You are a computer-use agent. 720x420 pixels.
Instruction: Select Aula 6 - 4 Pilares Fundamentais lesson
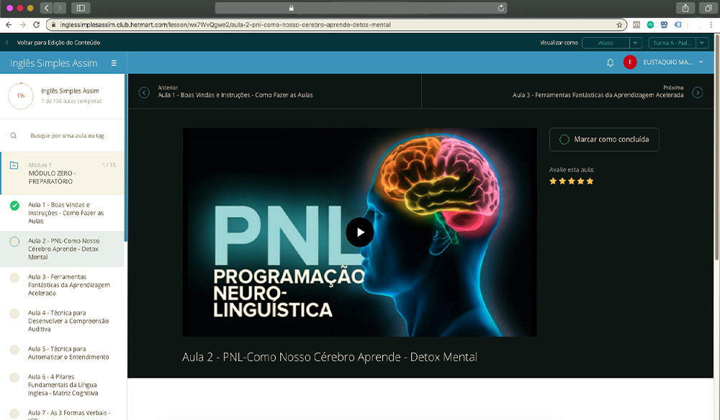65,385
